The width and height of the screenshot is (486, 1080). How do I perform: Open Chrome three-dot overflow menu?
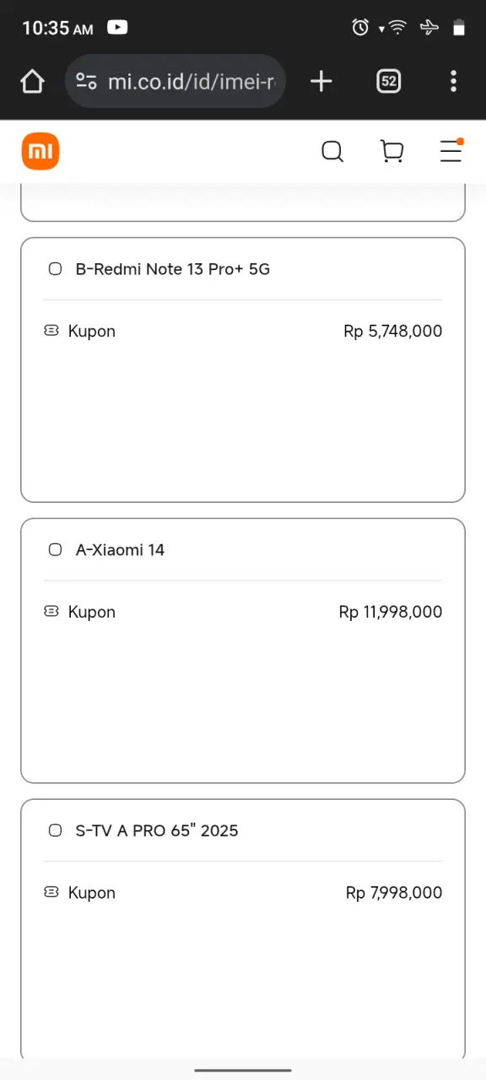pyautogui.click(x=454, y=81)
